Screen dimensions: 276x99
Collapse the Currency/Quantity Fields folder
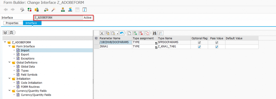click(x=9, y=91)
